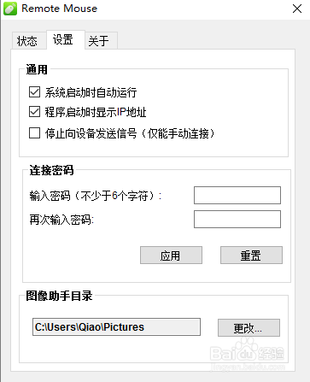Open the 关于 tab
310x382 pixels.
[x=99, y=41]
